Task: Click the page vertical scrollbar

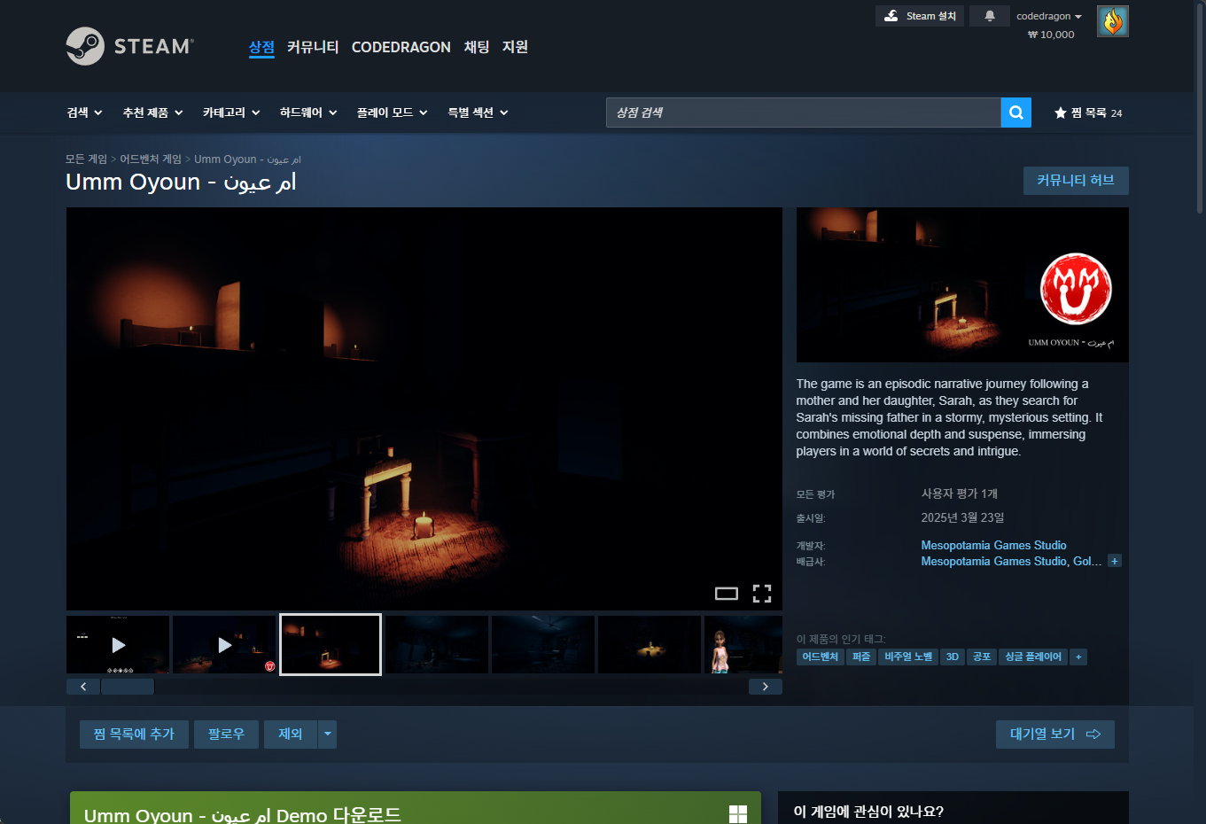Action: [x=1200, y=106]
